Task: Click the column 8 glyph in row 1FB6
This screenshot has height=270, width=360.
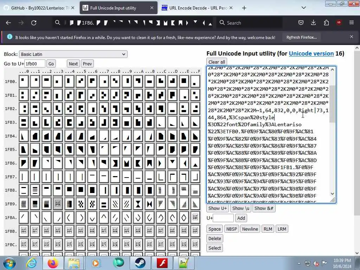Action: (x=115, y=163)
